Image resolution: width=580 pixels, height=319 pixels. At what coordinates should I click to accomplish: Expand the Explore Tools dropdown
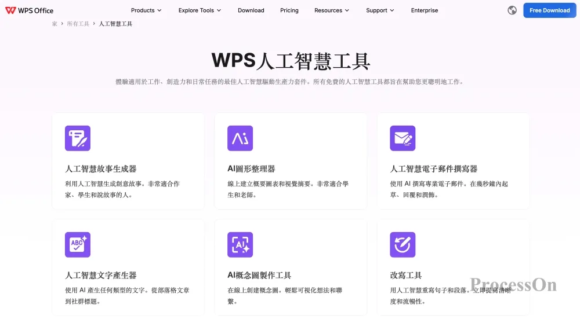click(200, 10)
